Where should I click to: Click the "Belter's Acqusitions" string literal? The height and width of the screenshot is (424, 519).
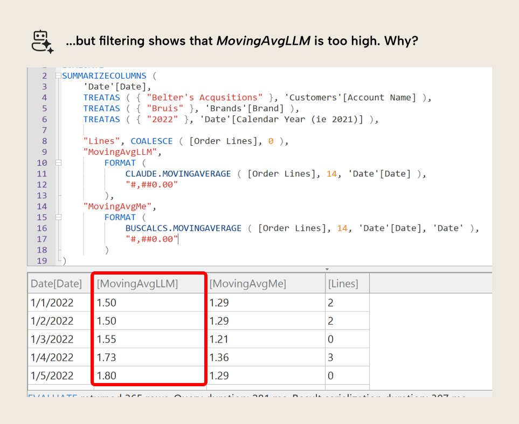point(204,98)
